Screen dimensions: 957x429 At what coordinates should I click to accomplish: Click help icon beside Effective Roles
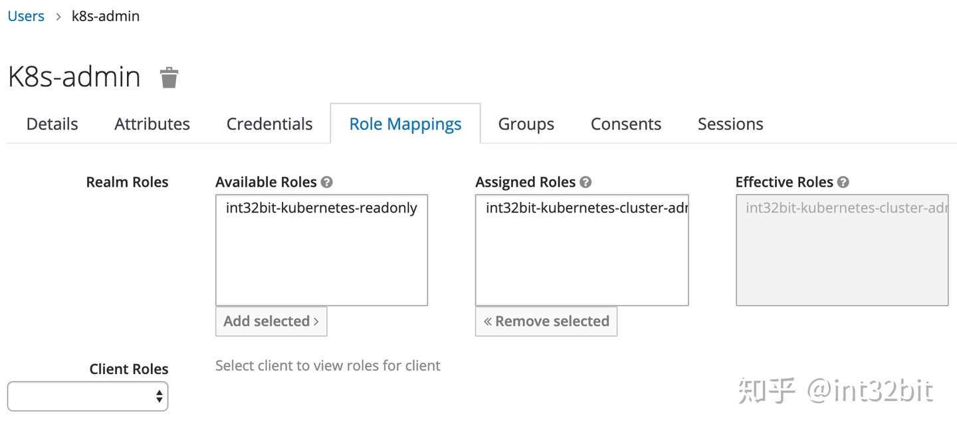pos(843,182)
